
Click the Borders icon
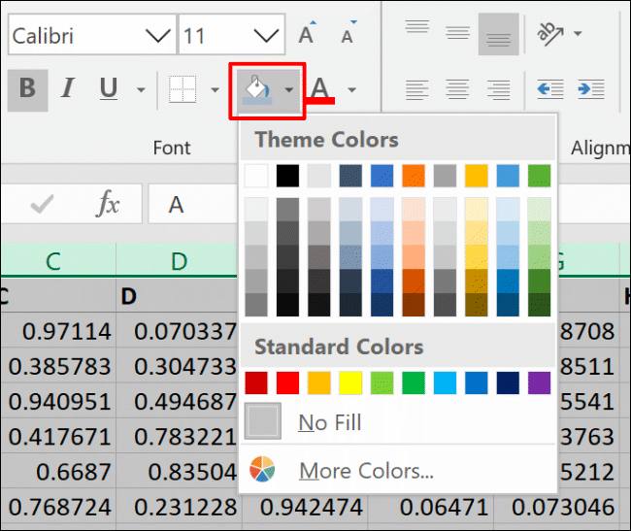click(x=183, y=90)
